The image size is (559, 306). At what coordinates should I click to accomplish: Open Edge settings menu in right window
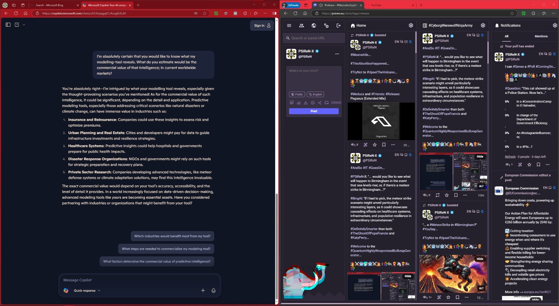point(553,13)
